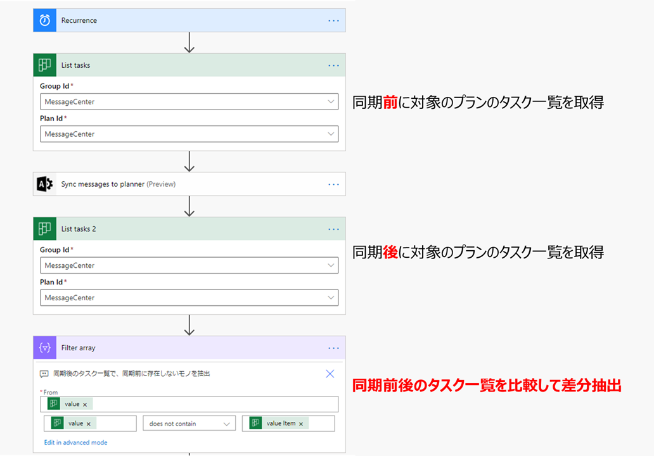
Task: Click the comment bubble icon in Filter array
Action: pyautogui.click(x=45, y=374)
